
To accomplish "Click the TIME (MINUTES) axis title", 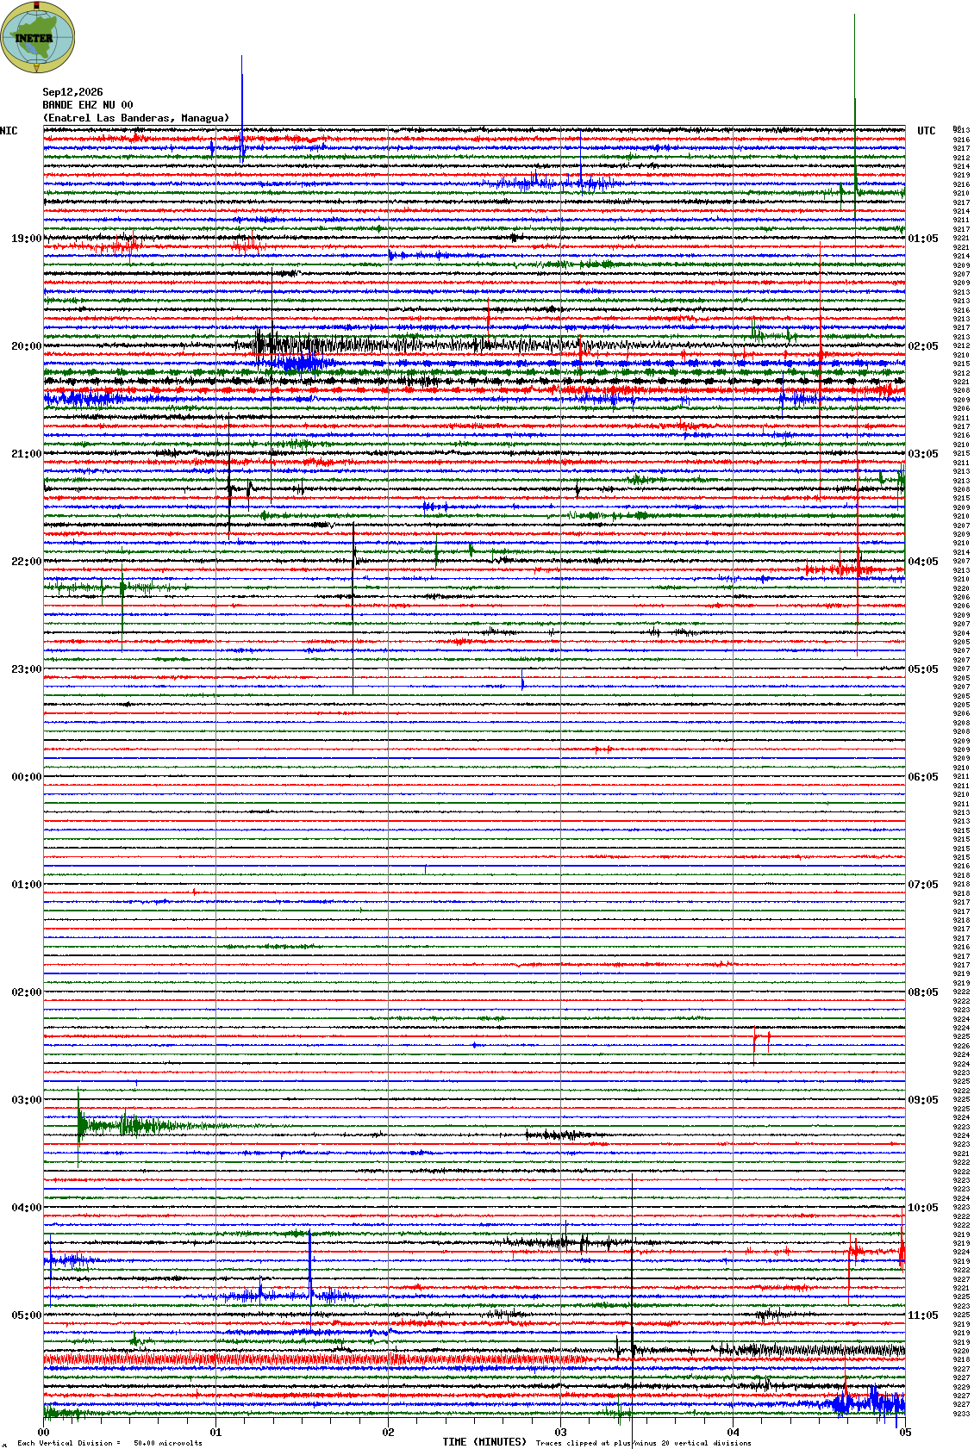I will click(x=484, y=1441).
